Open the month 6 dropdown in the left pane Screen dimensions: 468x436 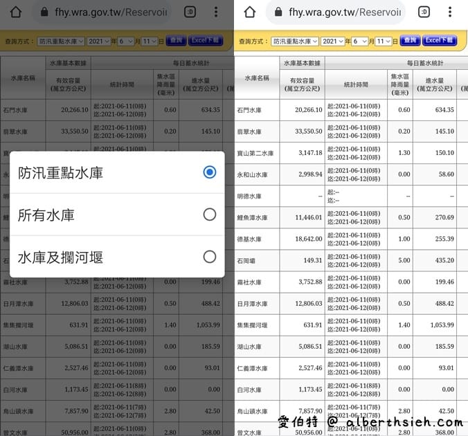[x=126, y=42]
